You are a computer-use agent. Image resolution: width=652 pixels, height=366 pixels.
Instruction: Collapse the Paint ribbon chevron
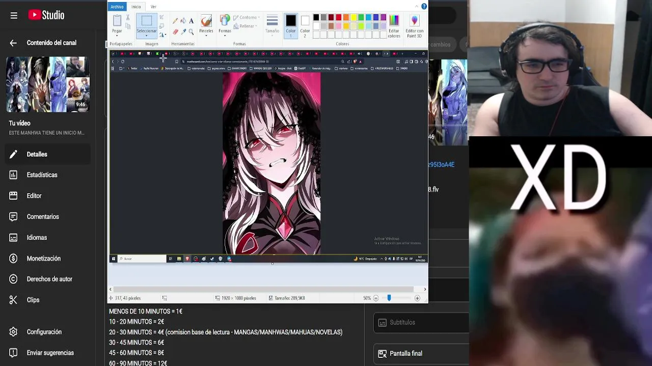point(417,7)
